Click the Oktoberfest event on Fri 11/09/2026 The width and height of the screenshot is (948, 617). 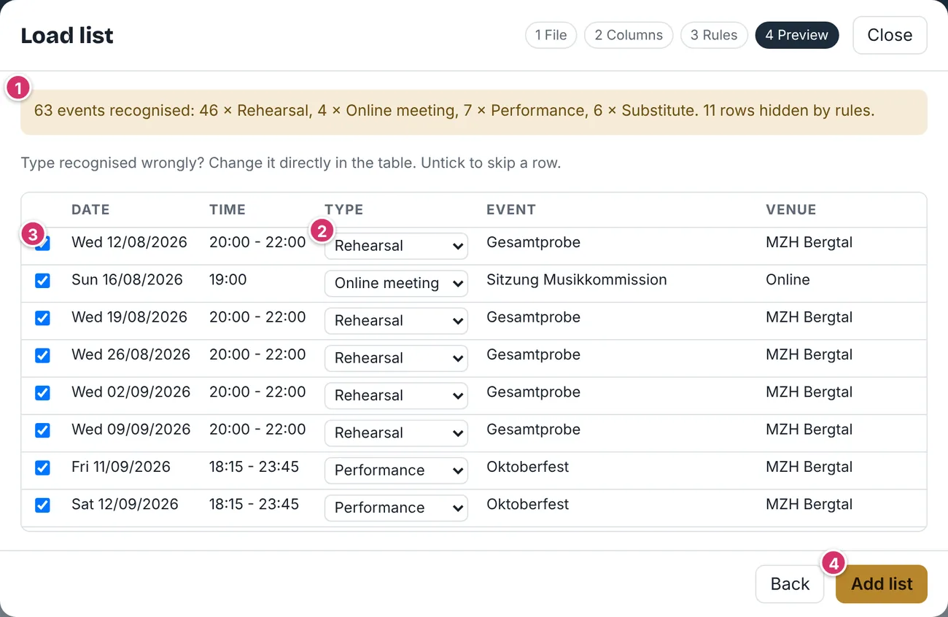point(528,467)
